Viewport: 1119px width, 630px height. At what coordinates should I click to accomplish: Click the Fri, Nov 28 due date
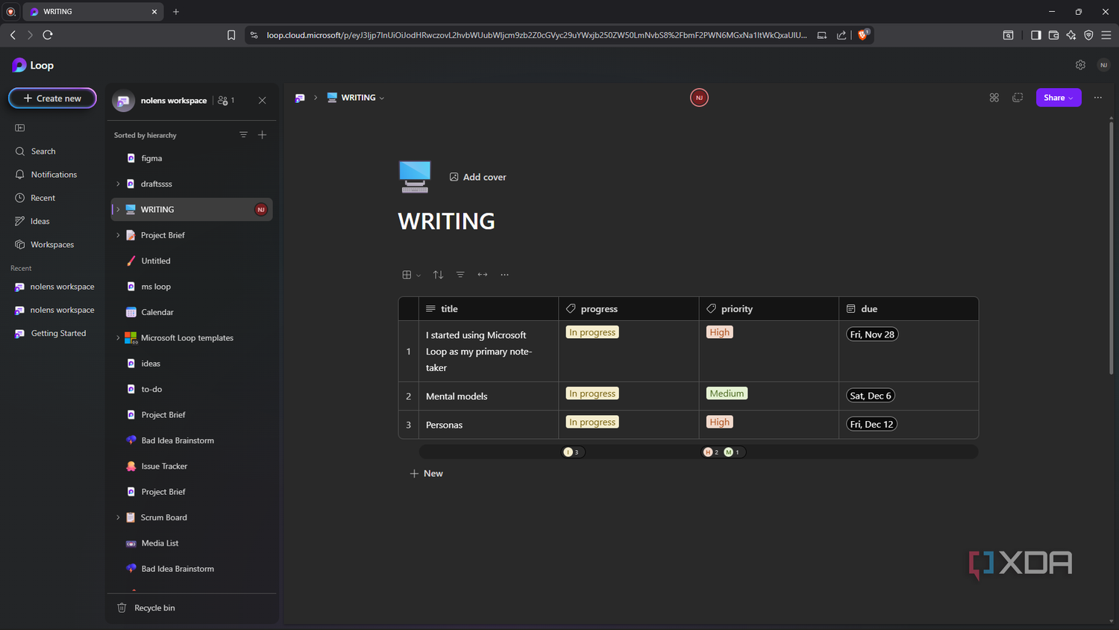click(x=872, y=334)
